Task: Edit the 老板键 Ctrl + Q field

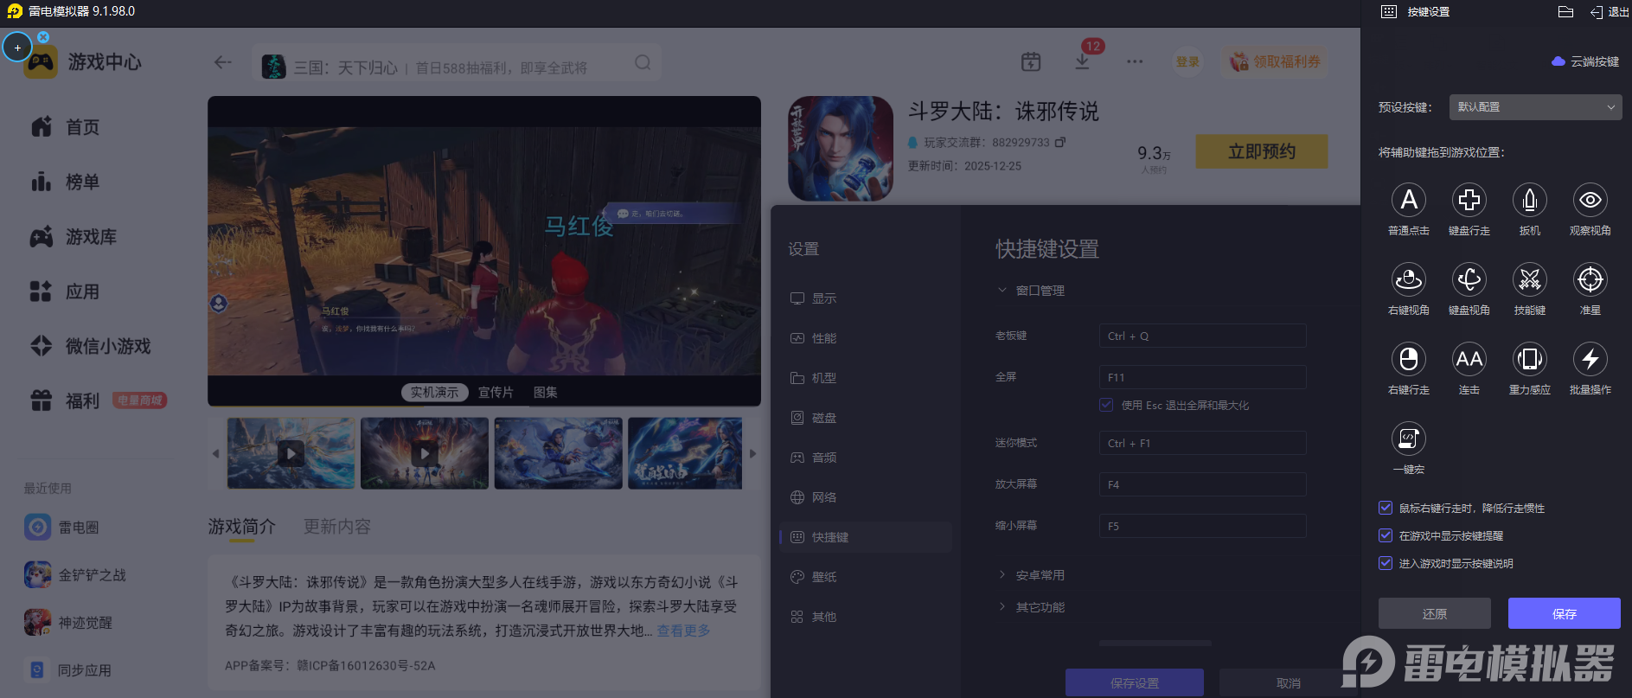Action: 1202,336
